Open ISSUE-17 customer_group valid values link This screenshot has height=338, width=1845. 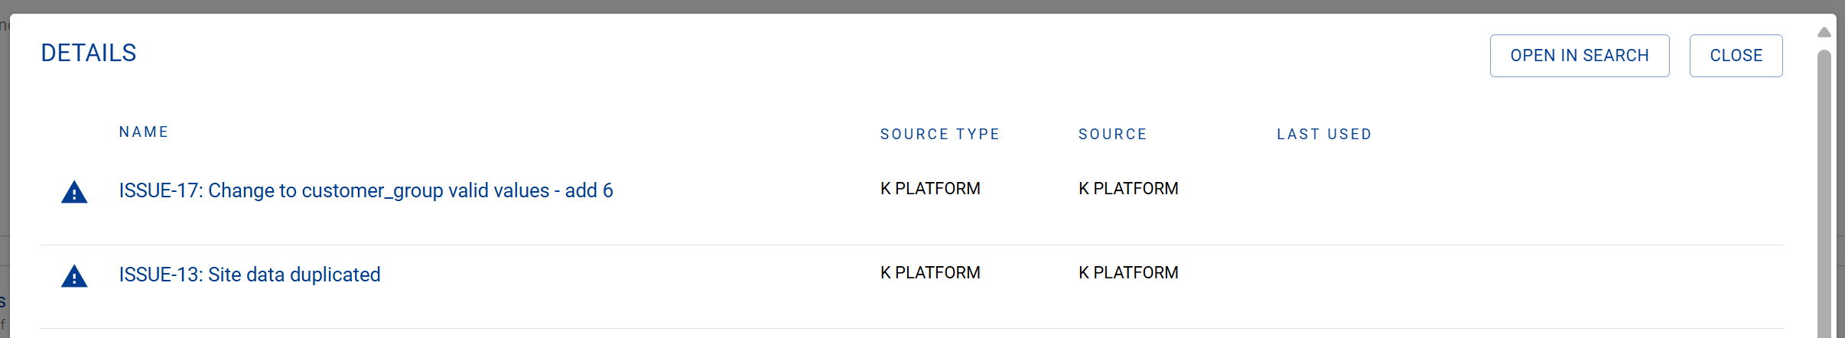tap(366, 190)
